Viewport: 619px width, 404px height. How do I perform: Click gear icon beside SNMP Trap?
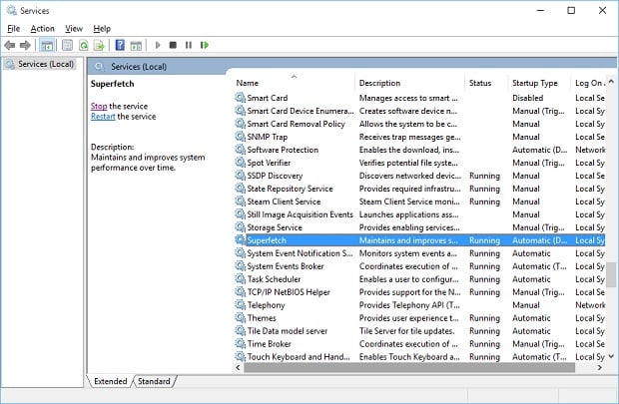[x=240, y=137]
